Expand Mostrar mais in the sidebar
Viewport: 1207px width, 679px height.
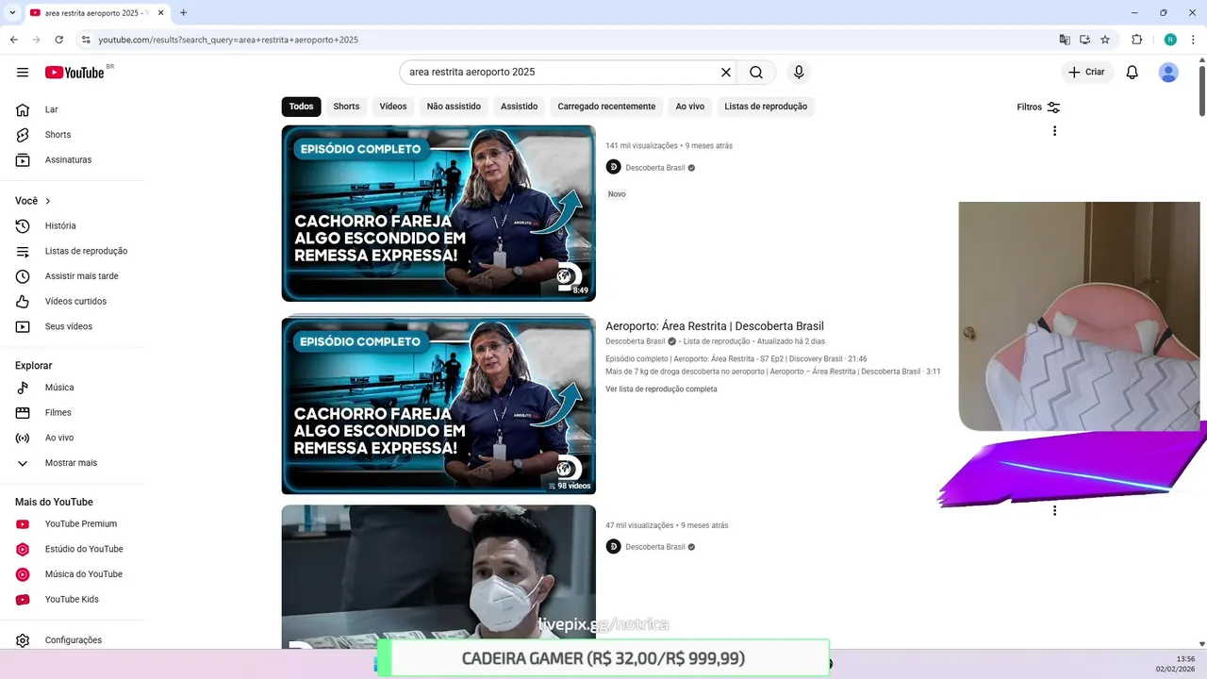point(72,463)
